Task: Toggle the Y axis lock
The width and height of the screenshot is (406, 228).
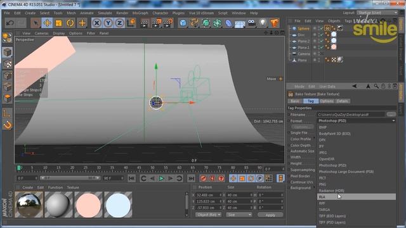Action: pos(108,23)
